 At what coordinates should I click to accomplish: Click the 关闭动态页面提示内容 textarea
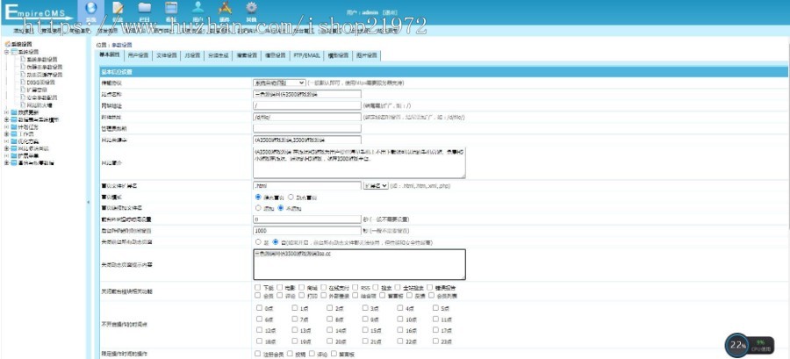(x=359, y=264)
